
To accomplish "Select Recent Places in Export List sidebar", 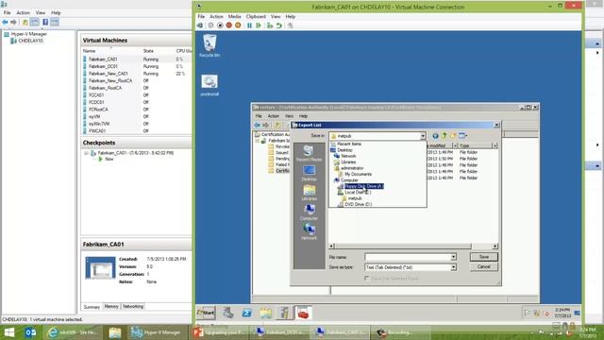I will click(x=309, y=153).
